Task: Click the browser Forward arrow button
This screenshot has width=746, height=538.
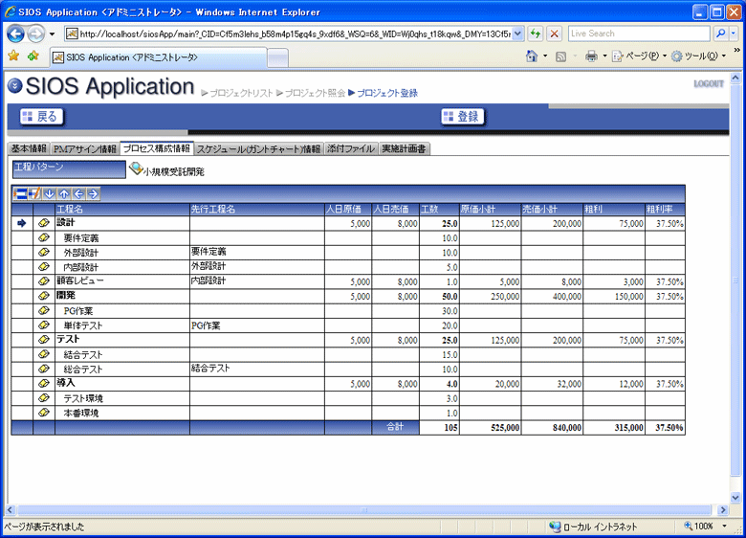Action: [35, 34]
